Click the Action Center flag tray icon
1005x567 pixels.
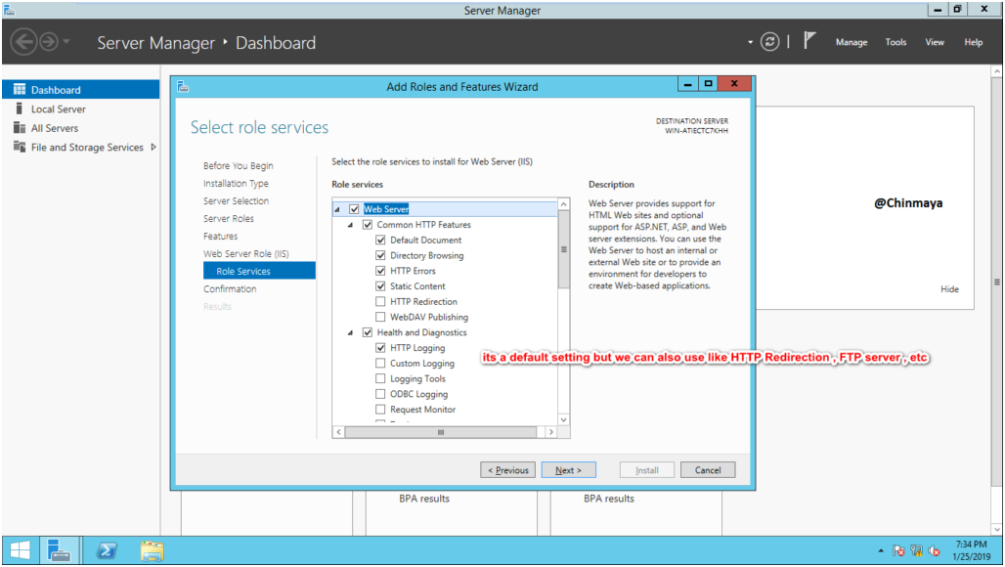pos(898,551)
